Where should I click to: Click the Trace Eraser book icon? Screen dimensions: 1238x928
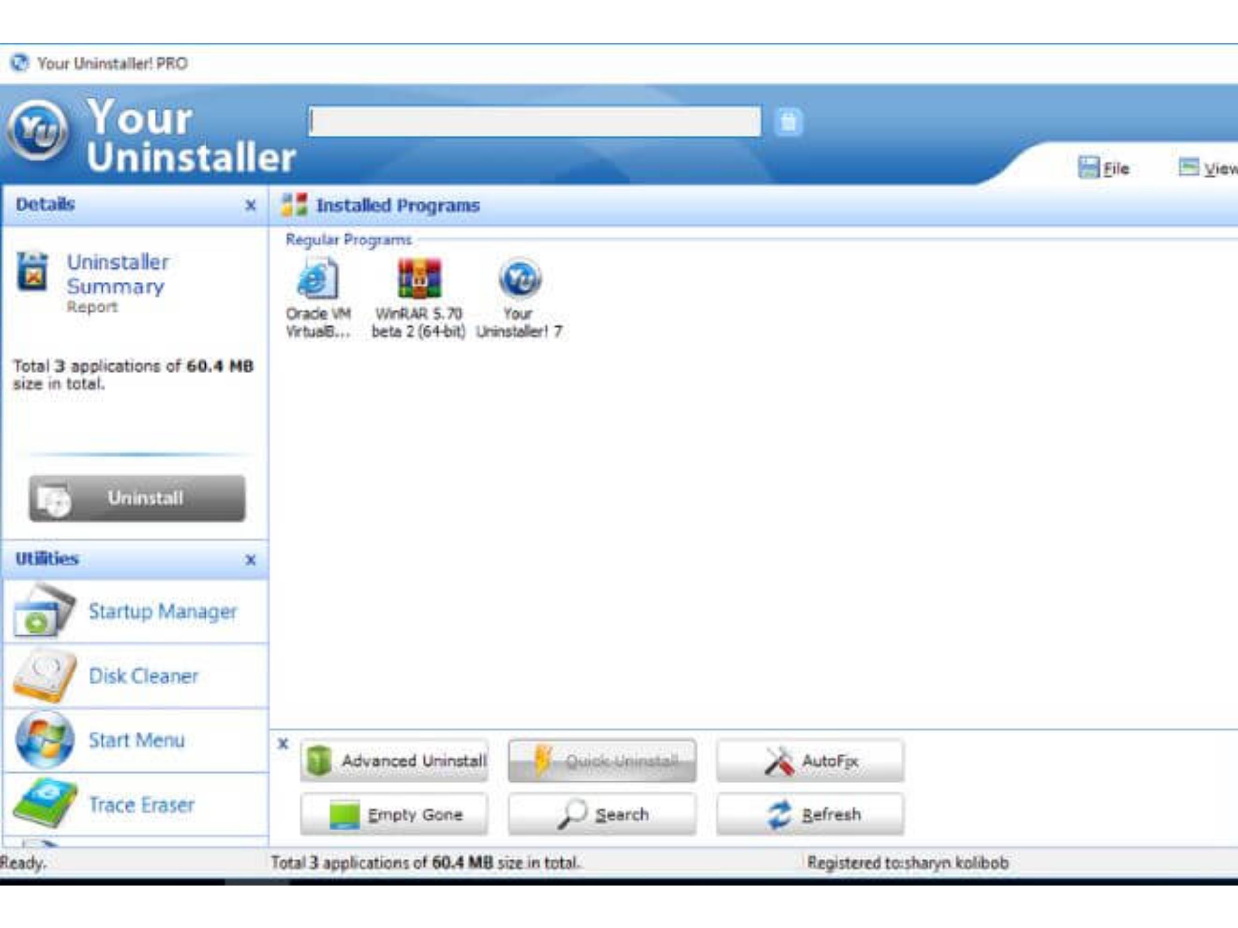click(x=45, y=803)
